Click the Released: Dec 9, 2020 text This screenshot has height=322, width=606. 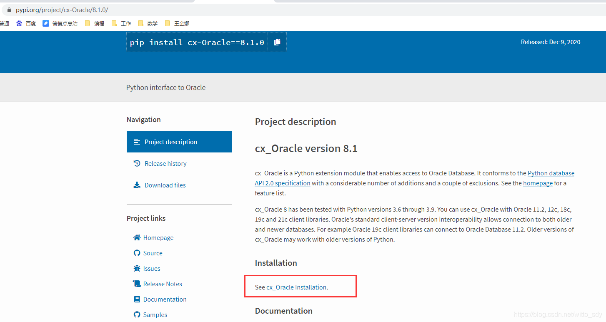tap(551, 42)
